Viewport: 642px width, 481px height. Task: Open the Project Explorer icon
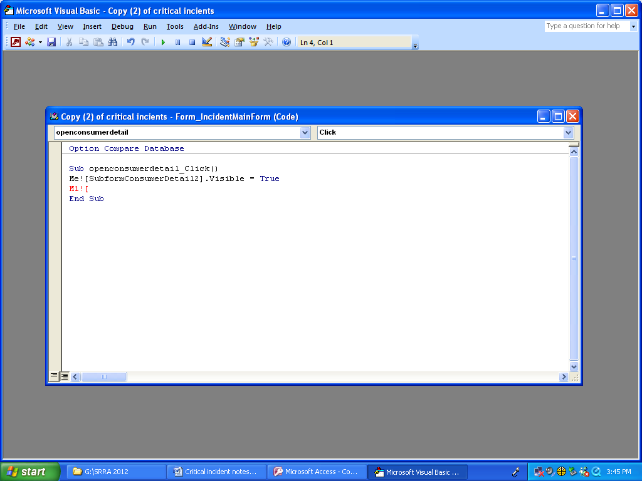pyautogui.click(x=225, y=42)
